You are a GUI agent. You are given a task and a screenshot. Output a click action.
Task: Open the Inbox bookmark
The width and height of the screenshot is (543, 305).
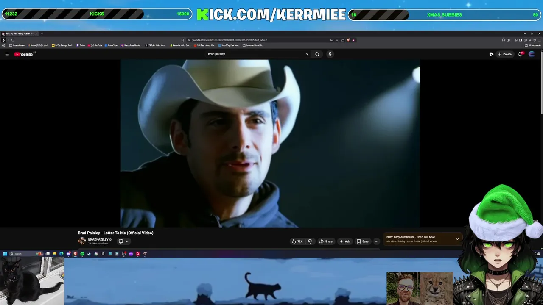click(38, 45)
